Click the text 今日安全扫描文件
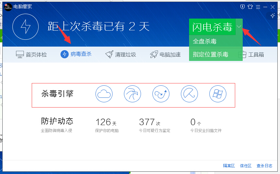This screenshot has width=280, height=174. pyautogui.click(x=206, y=131)
